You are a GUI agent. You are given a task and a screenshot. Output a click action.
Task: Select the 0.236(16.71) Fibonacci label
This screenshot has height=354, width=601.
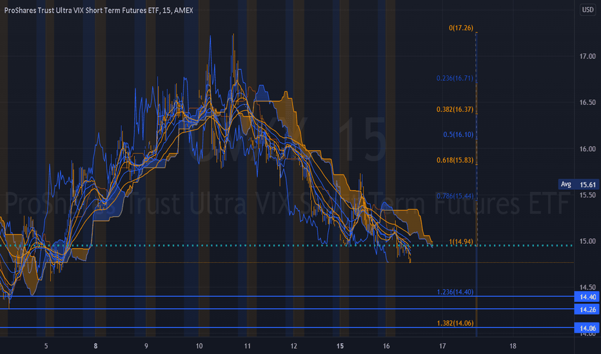tap(455, 79)
